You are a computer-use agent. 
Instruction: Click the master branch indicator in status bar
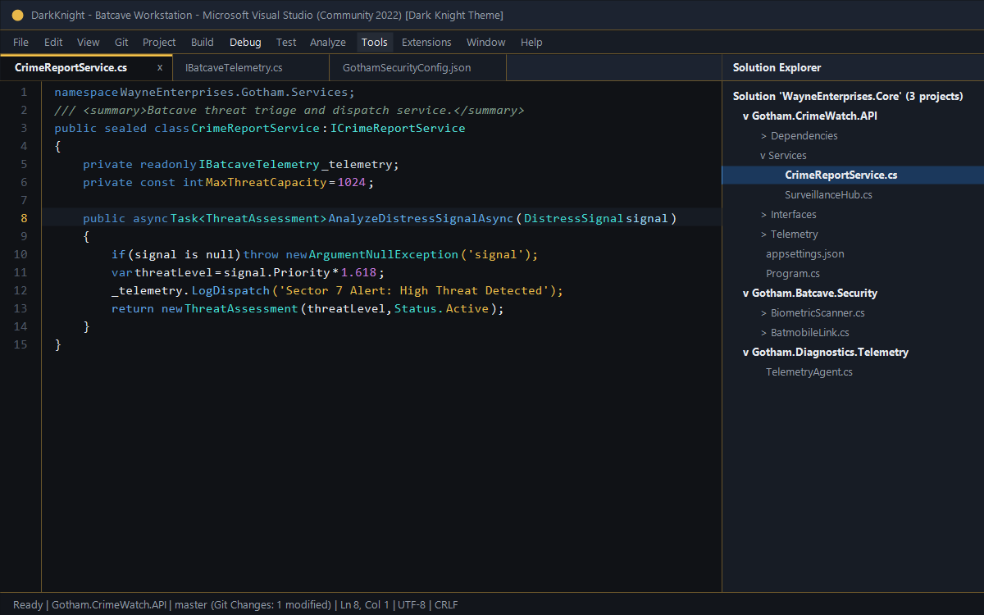point(191,604)
